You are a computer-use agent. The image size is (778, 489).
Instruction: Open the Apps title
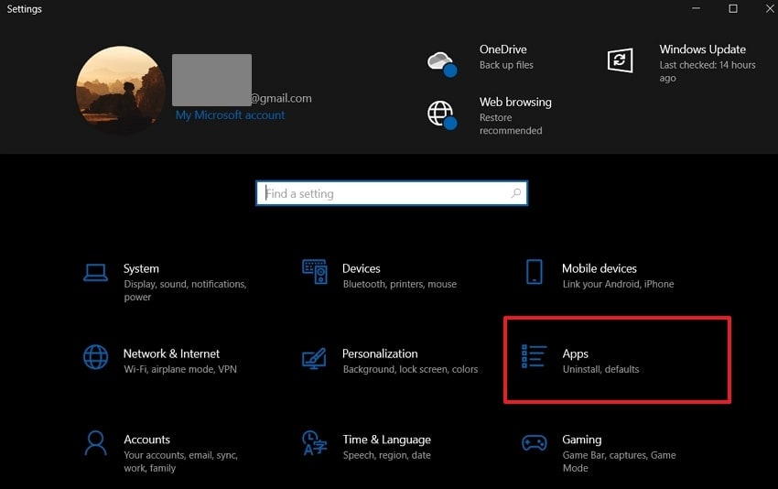click(576, 354)
